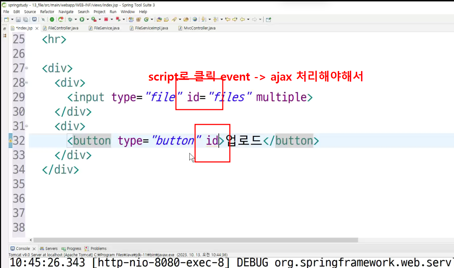Screen dimensions: 454x268
Task: Open the Help menu
Action: [x=143, y=12]
